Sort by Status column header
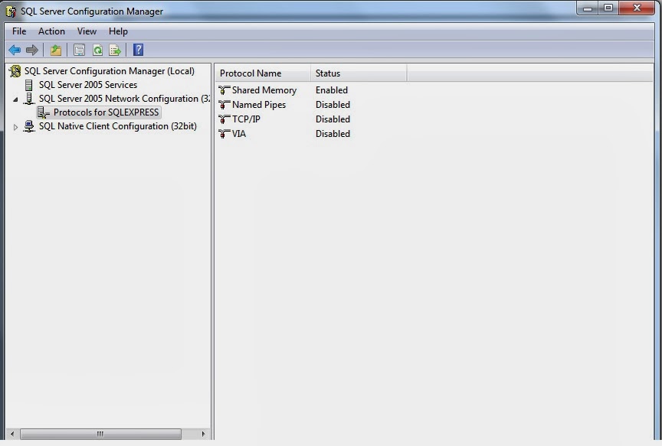Viewport: 662px width, 446px height. pyautogui.click(x=359, y=73)
